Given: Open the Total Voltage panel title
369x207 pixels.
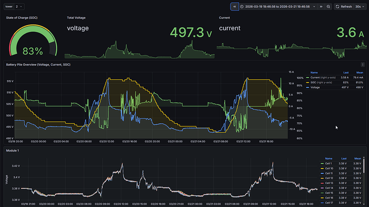Looking at the screenshot, I should pyautogui.click(x=76, y=18).
